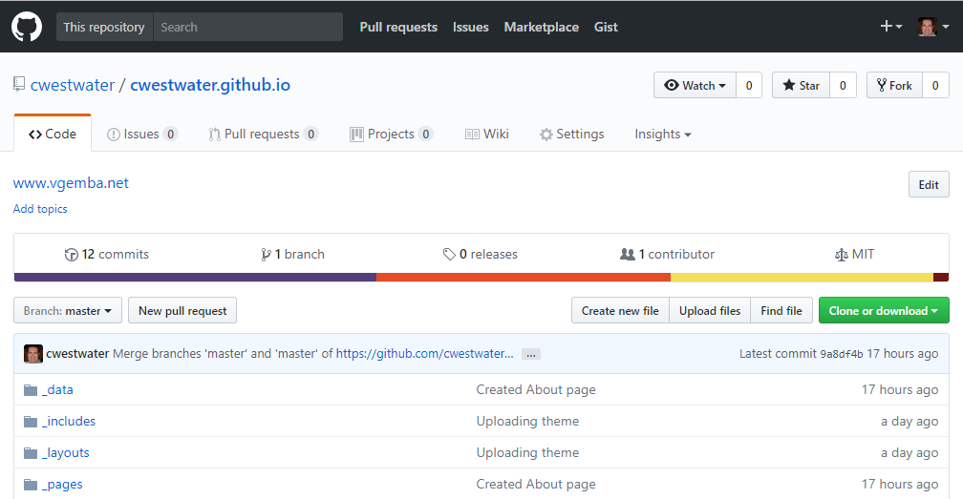
Task: Star this repository
Action: click(x=801, y=85)
